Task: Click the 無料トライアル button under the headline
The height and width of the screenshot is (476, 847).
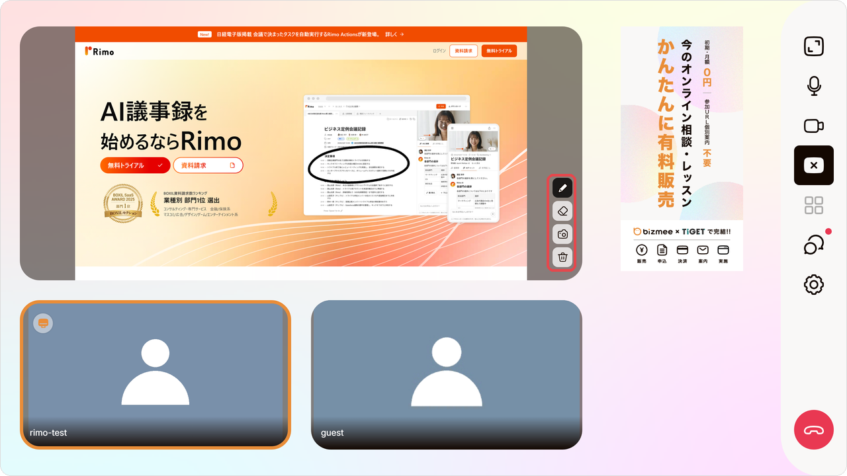Action: coord(136,165)
